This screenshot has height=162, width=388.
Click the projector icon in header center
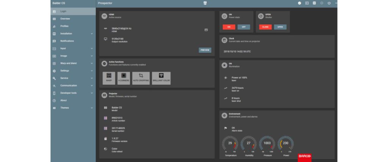tap(205, 3)
